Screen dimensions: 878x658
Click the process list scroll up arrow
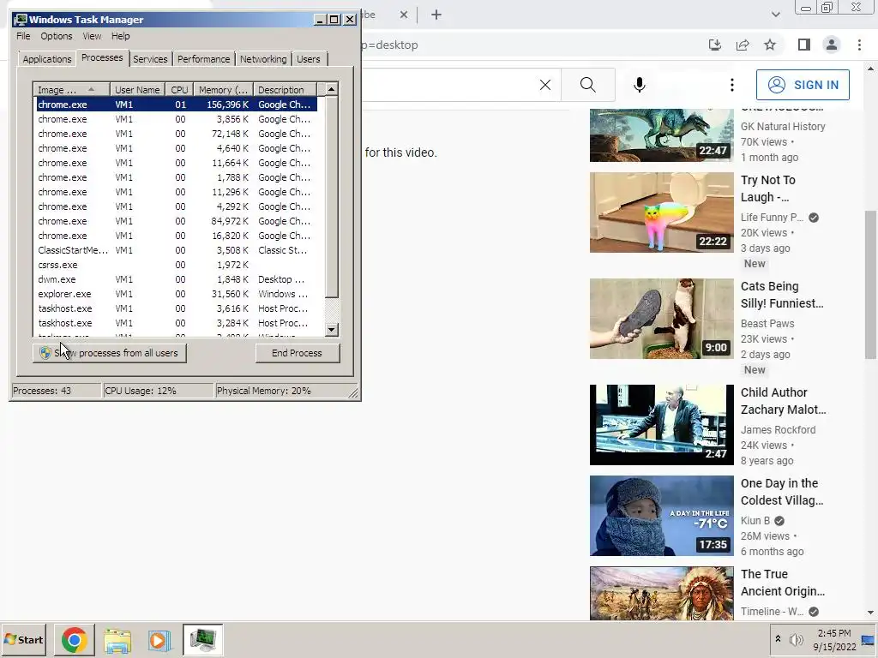332,89
